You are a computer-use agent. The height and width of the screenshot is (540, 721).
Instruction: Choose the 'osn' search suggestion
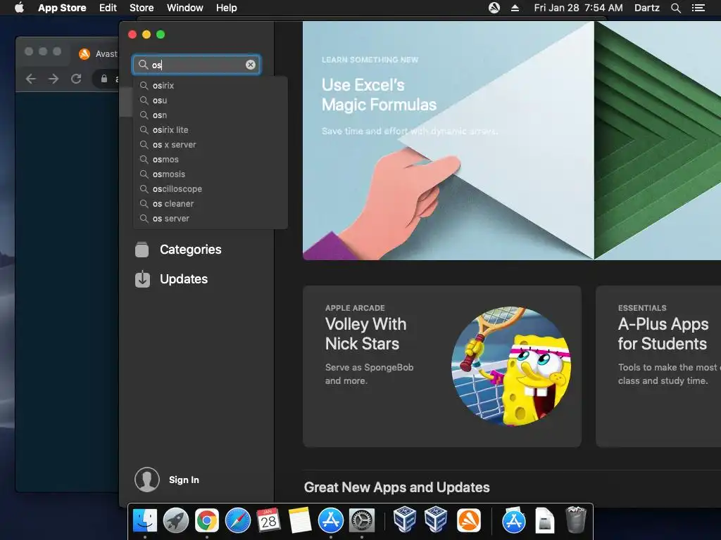pyautogui.click(x=210, y=115)
